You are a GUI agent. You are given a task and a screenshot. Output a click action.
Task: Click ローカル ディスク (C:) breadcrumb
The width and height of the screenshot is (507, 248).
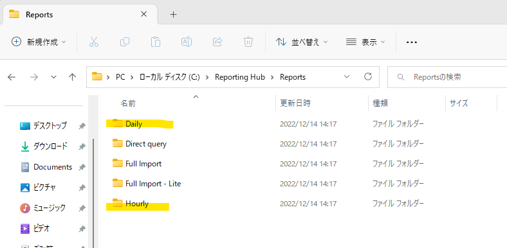click(x=170, y=77)
